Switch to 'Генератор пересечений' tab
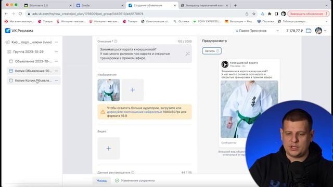 204,5
